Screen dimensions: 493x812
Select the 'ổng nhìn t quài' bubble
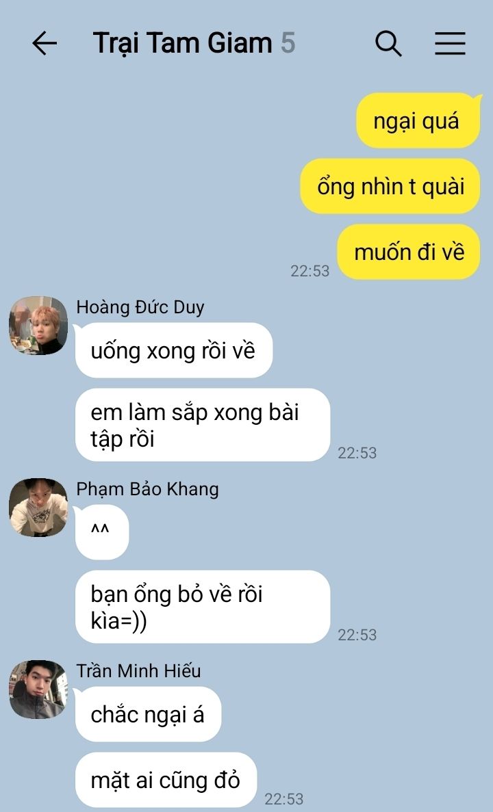[390, 187]
